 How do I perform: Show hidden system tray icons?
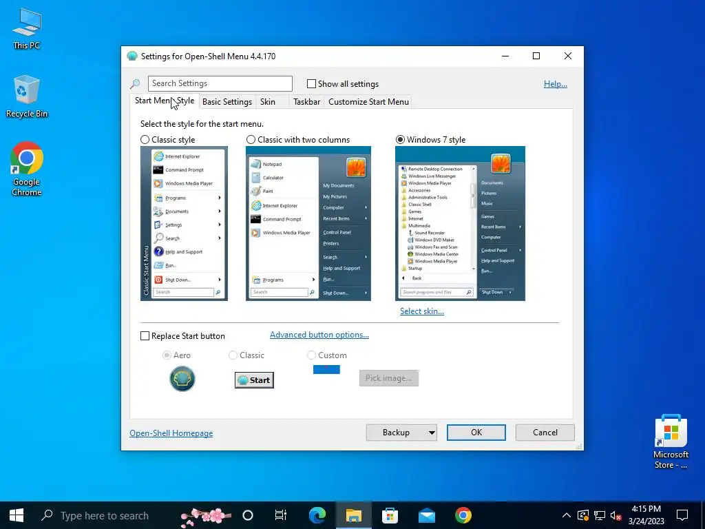tap(567, 515)
